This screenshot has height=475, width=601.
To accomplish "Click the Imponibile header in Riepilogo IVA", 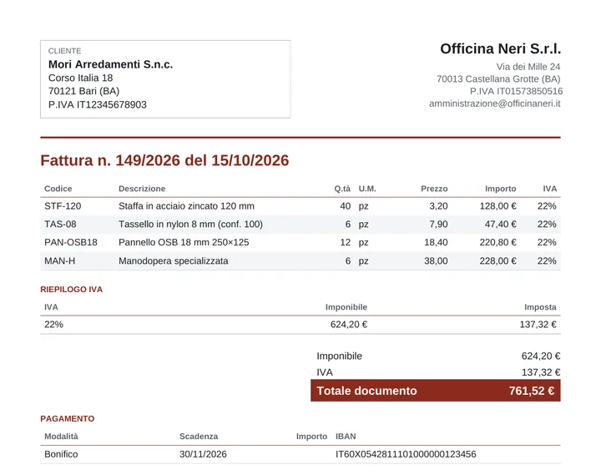I will [x=346, y=307].
